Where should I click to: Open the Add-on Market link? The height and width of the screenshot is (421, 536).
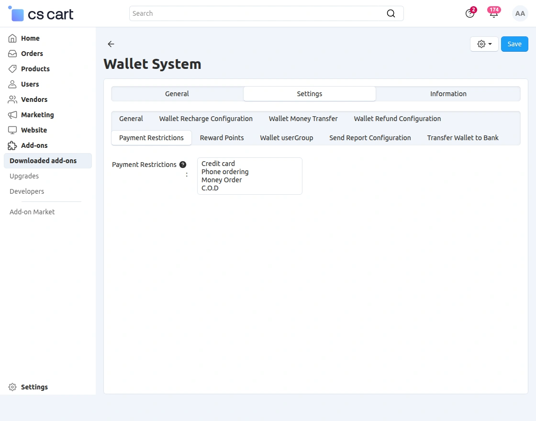tap(32, 211)
